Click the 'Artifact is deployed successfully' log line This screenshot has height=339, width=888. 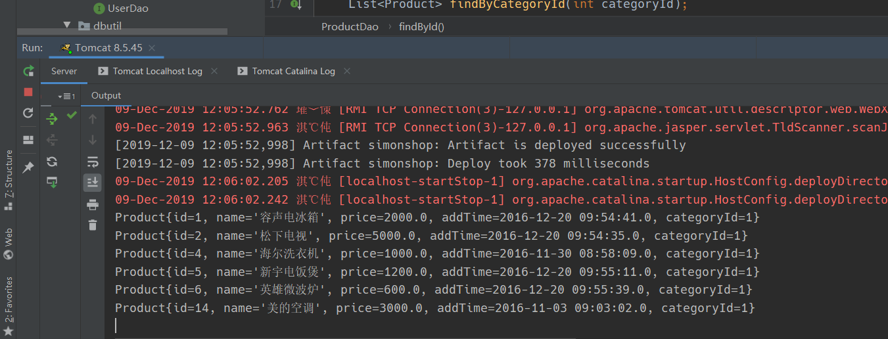400,145
